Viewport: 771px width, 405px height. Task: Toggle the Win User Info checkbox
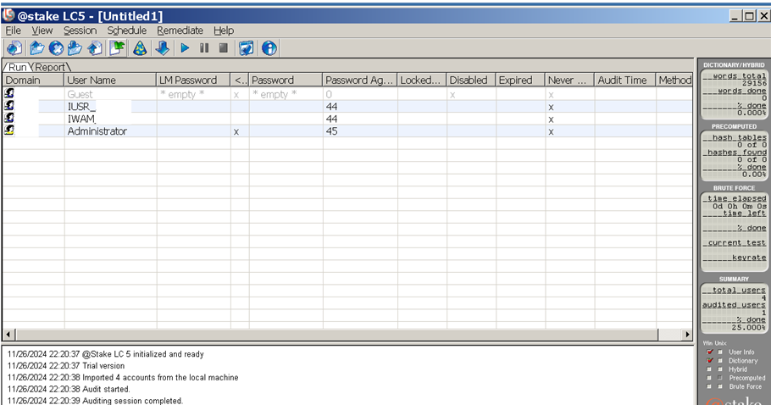(x=709, y=352)
